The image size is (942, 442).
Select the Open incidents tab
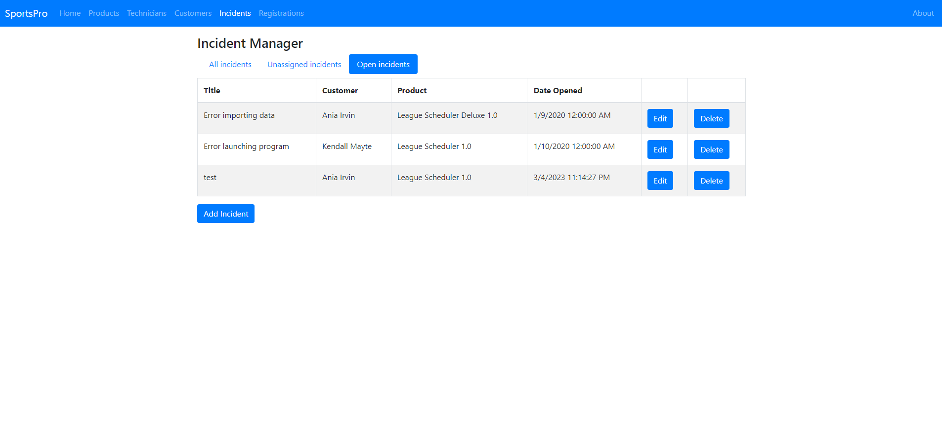click(x=383, y=65)
